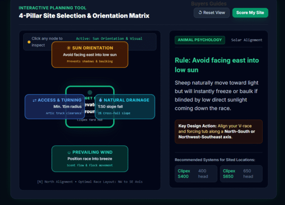Click the Animal Psychology badge
Screen dimensions: 285x205
coord(200,40)
